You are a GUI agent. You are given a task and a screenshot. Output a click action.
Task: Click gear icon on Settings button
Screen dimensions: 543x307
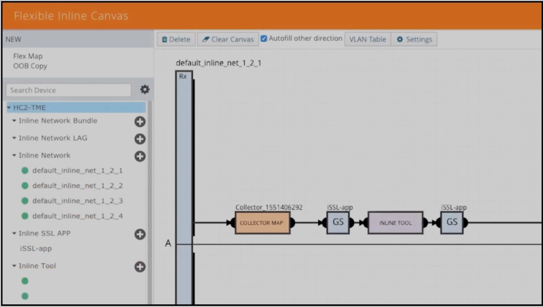pyautogui.click(x=400, y=40)
